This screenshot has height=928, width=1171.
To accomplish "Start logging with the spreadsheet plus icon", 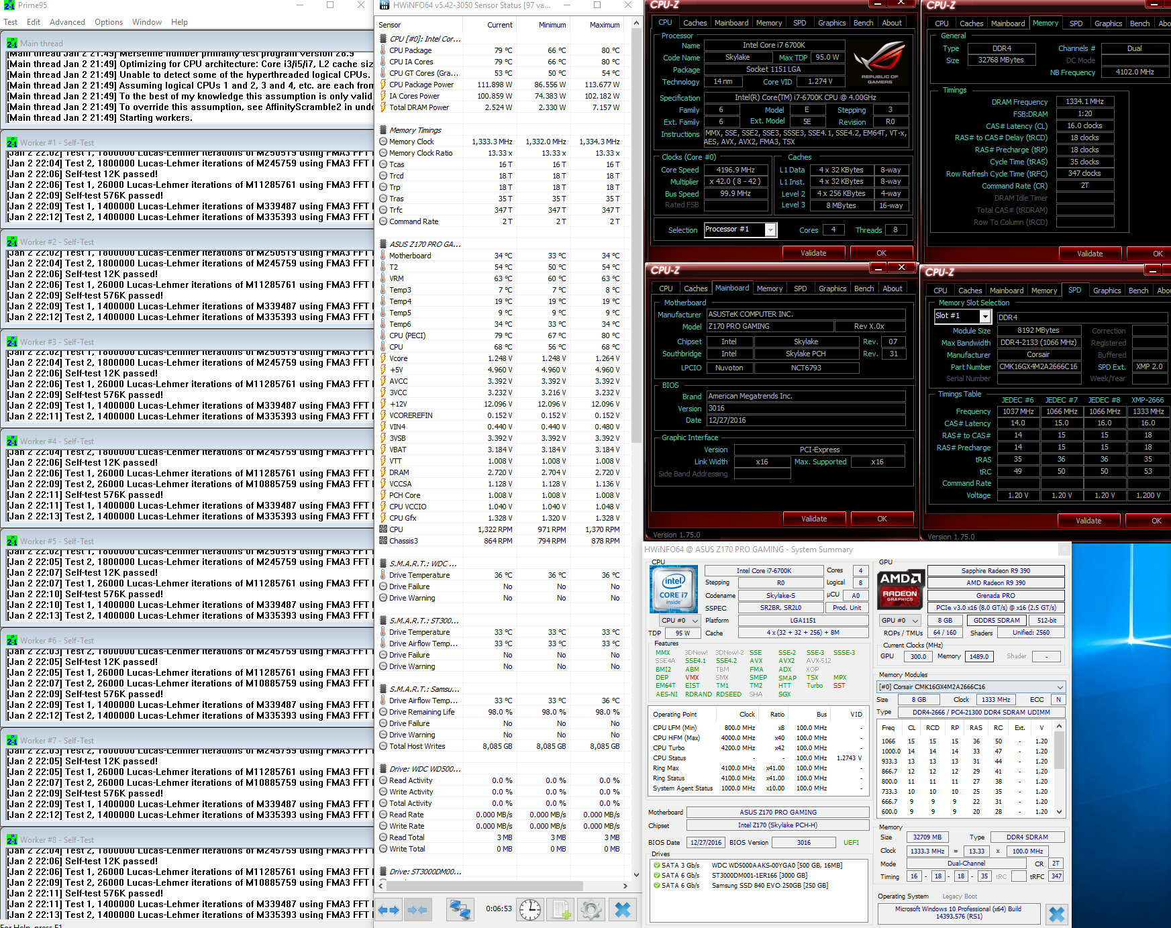I will tap(561, 910).
